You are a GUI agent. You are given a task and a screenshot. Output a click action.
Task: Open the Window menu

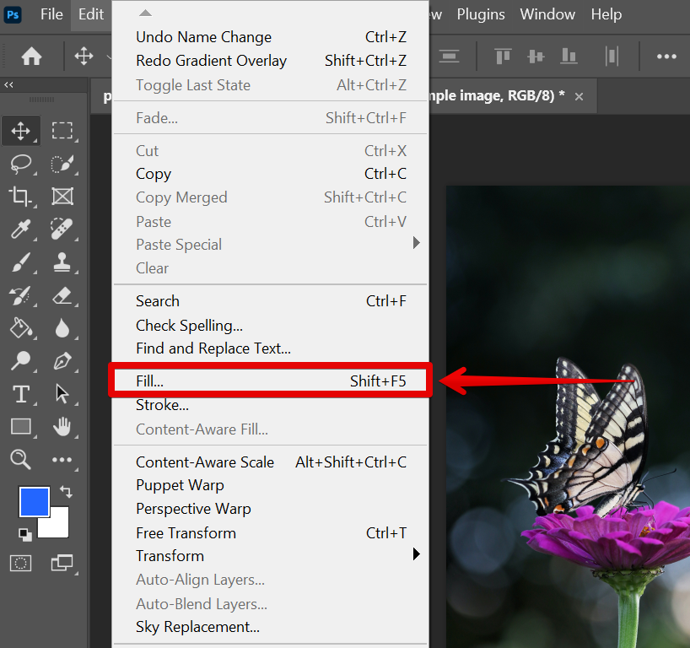pos(547,14)
